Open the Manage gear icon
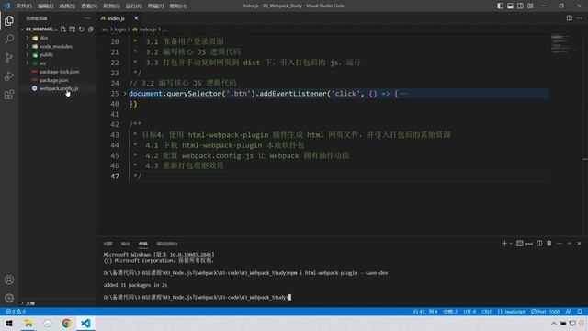The width and height of the screenshot is (588, 331). click(x=9, y=298)
